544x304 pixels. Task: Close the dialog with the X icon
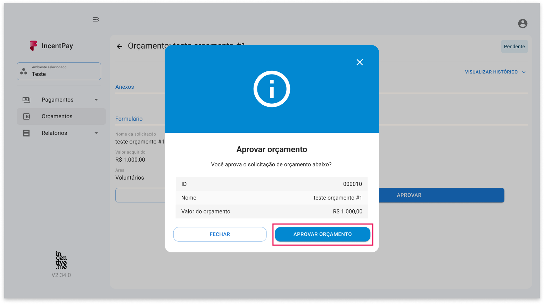[x=360, y=62]
